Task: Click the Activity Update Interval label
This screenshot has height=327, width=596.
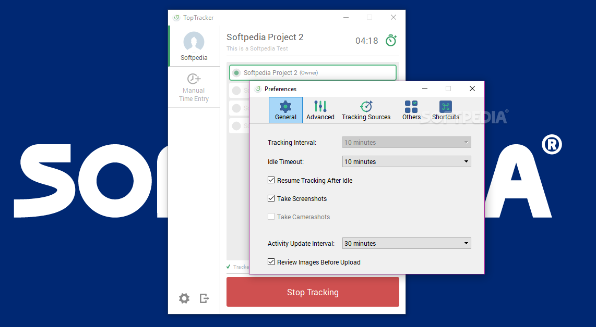Action: coord(301,244)
